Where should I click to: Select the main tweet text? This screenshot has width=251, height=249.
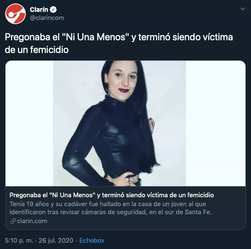point(119,43)
